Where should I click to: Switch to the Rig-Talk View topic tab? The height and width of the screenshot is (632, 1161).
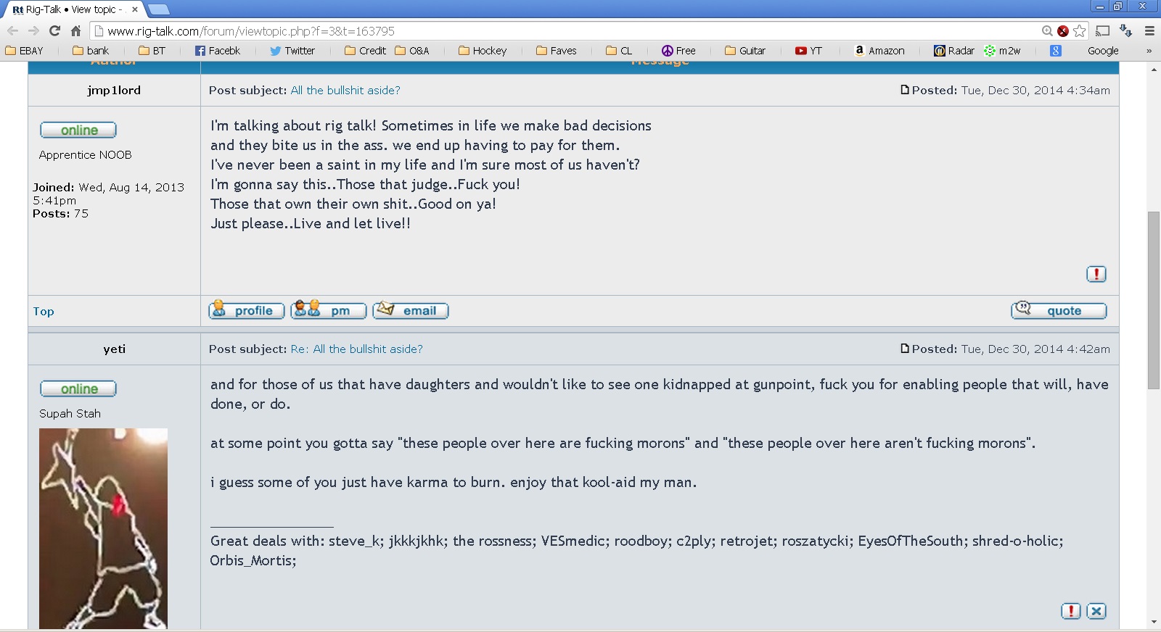point(73,9)
